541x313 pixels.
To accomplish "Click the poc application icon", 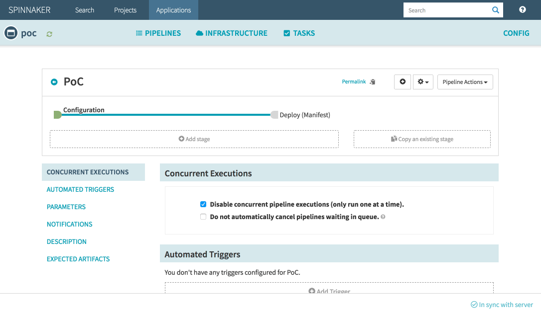I will click(x=10, y=33).
